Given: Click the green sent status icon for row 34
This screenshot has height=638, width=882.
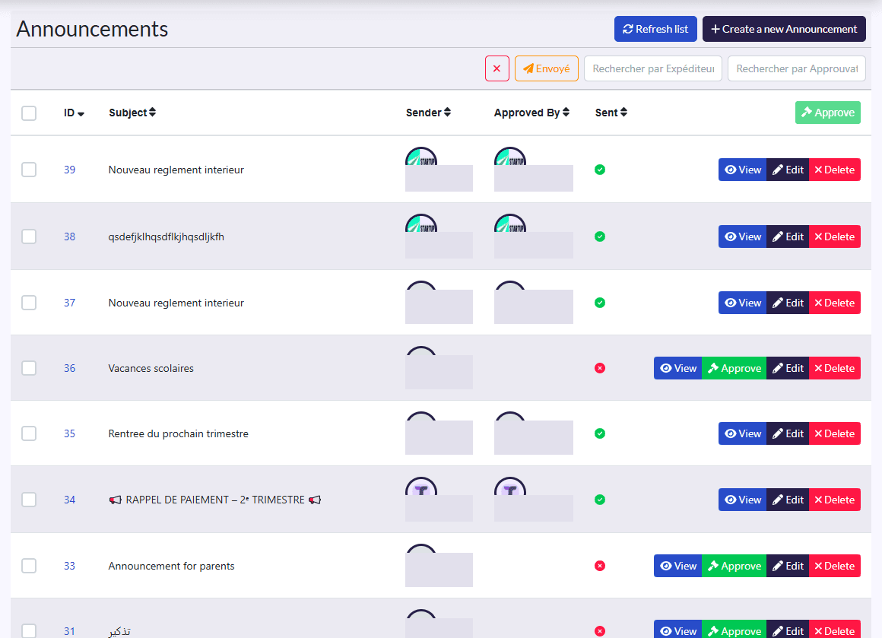Looking at the screenshot, I should (600, 500).
